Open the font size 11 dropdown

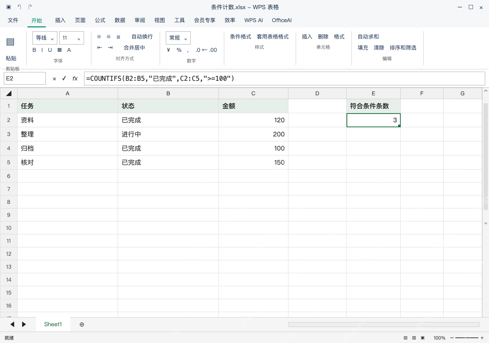pyautogui.click(x=71, y=38)
